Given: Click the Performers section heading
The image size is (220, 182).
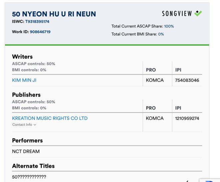Looking at the screenshot, I should click(27, 140).
